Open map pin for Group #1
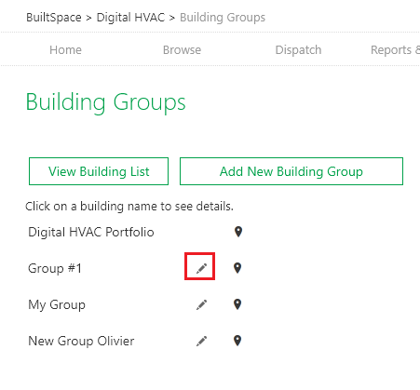Screen dimensions: 420x390 tap(237, 268)
